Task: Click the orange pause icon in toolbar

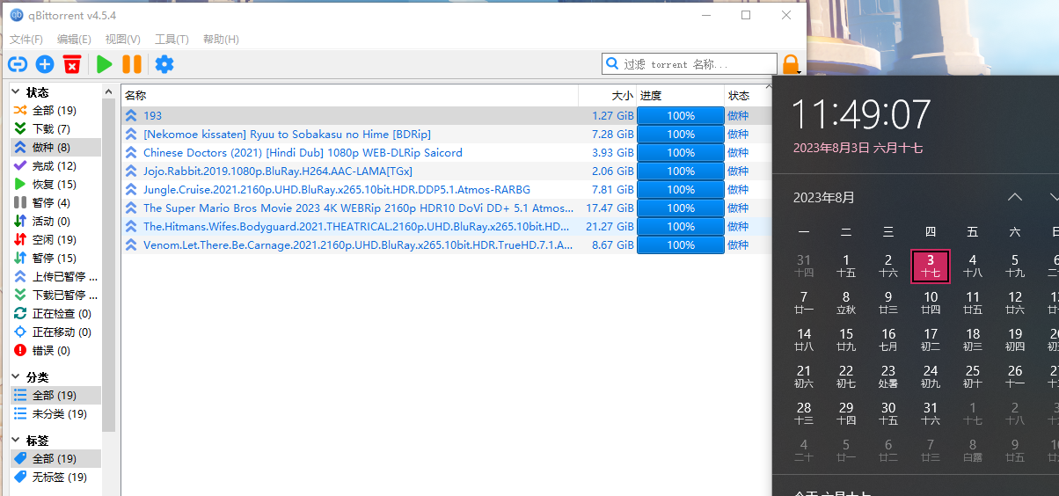Action: pos(132,64)
